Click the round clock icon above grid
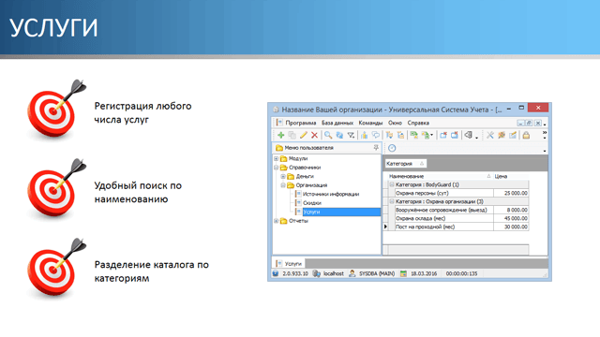 click(392, 148)
